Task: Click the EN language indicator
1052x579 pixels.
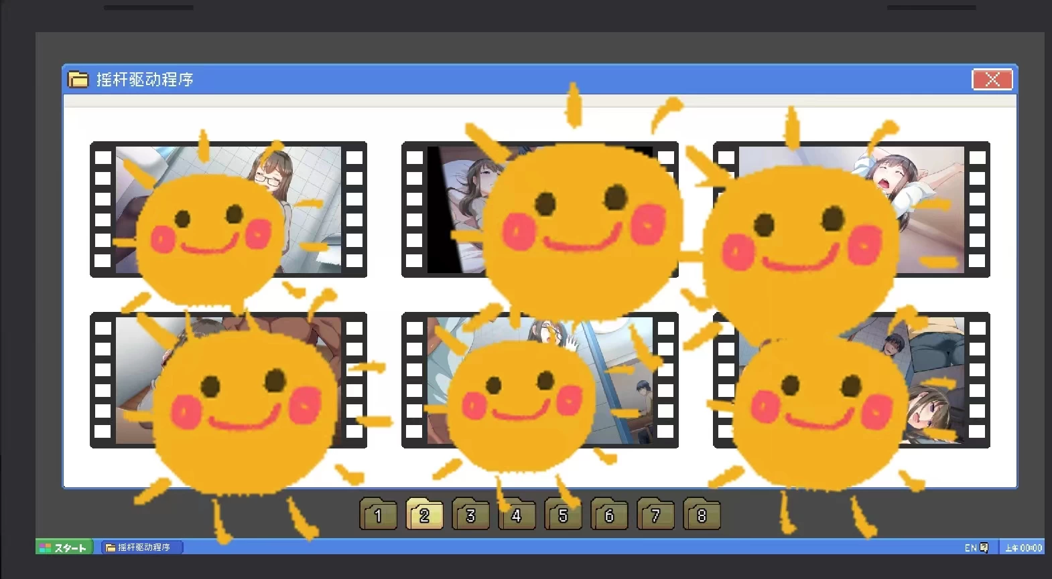Action: coord(970,548)
